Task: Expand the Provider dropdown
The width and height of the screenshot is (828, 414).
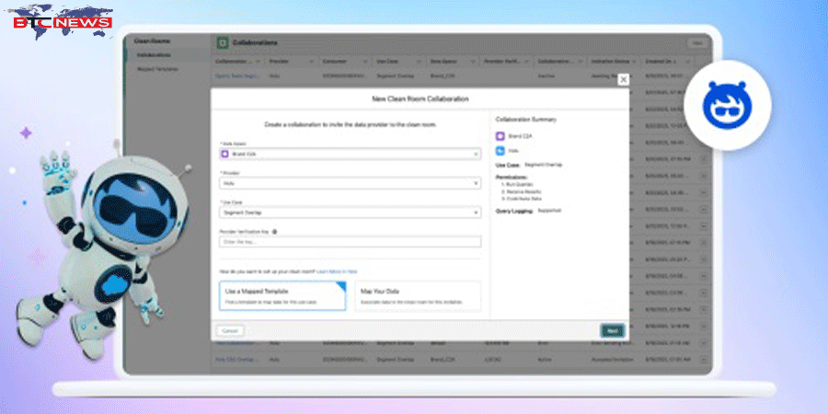Action: [x=350, y=183]
